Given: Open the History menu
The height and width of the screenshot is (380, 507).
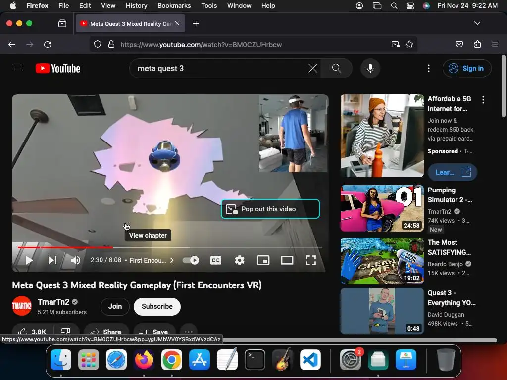Looking at the screenshot, I should click(137, 5).
